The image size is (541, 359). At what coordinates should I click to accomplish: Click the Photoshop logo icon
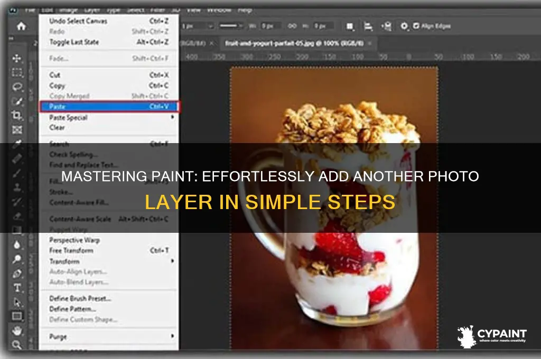pos(13,10)
